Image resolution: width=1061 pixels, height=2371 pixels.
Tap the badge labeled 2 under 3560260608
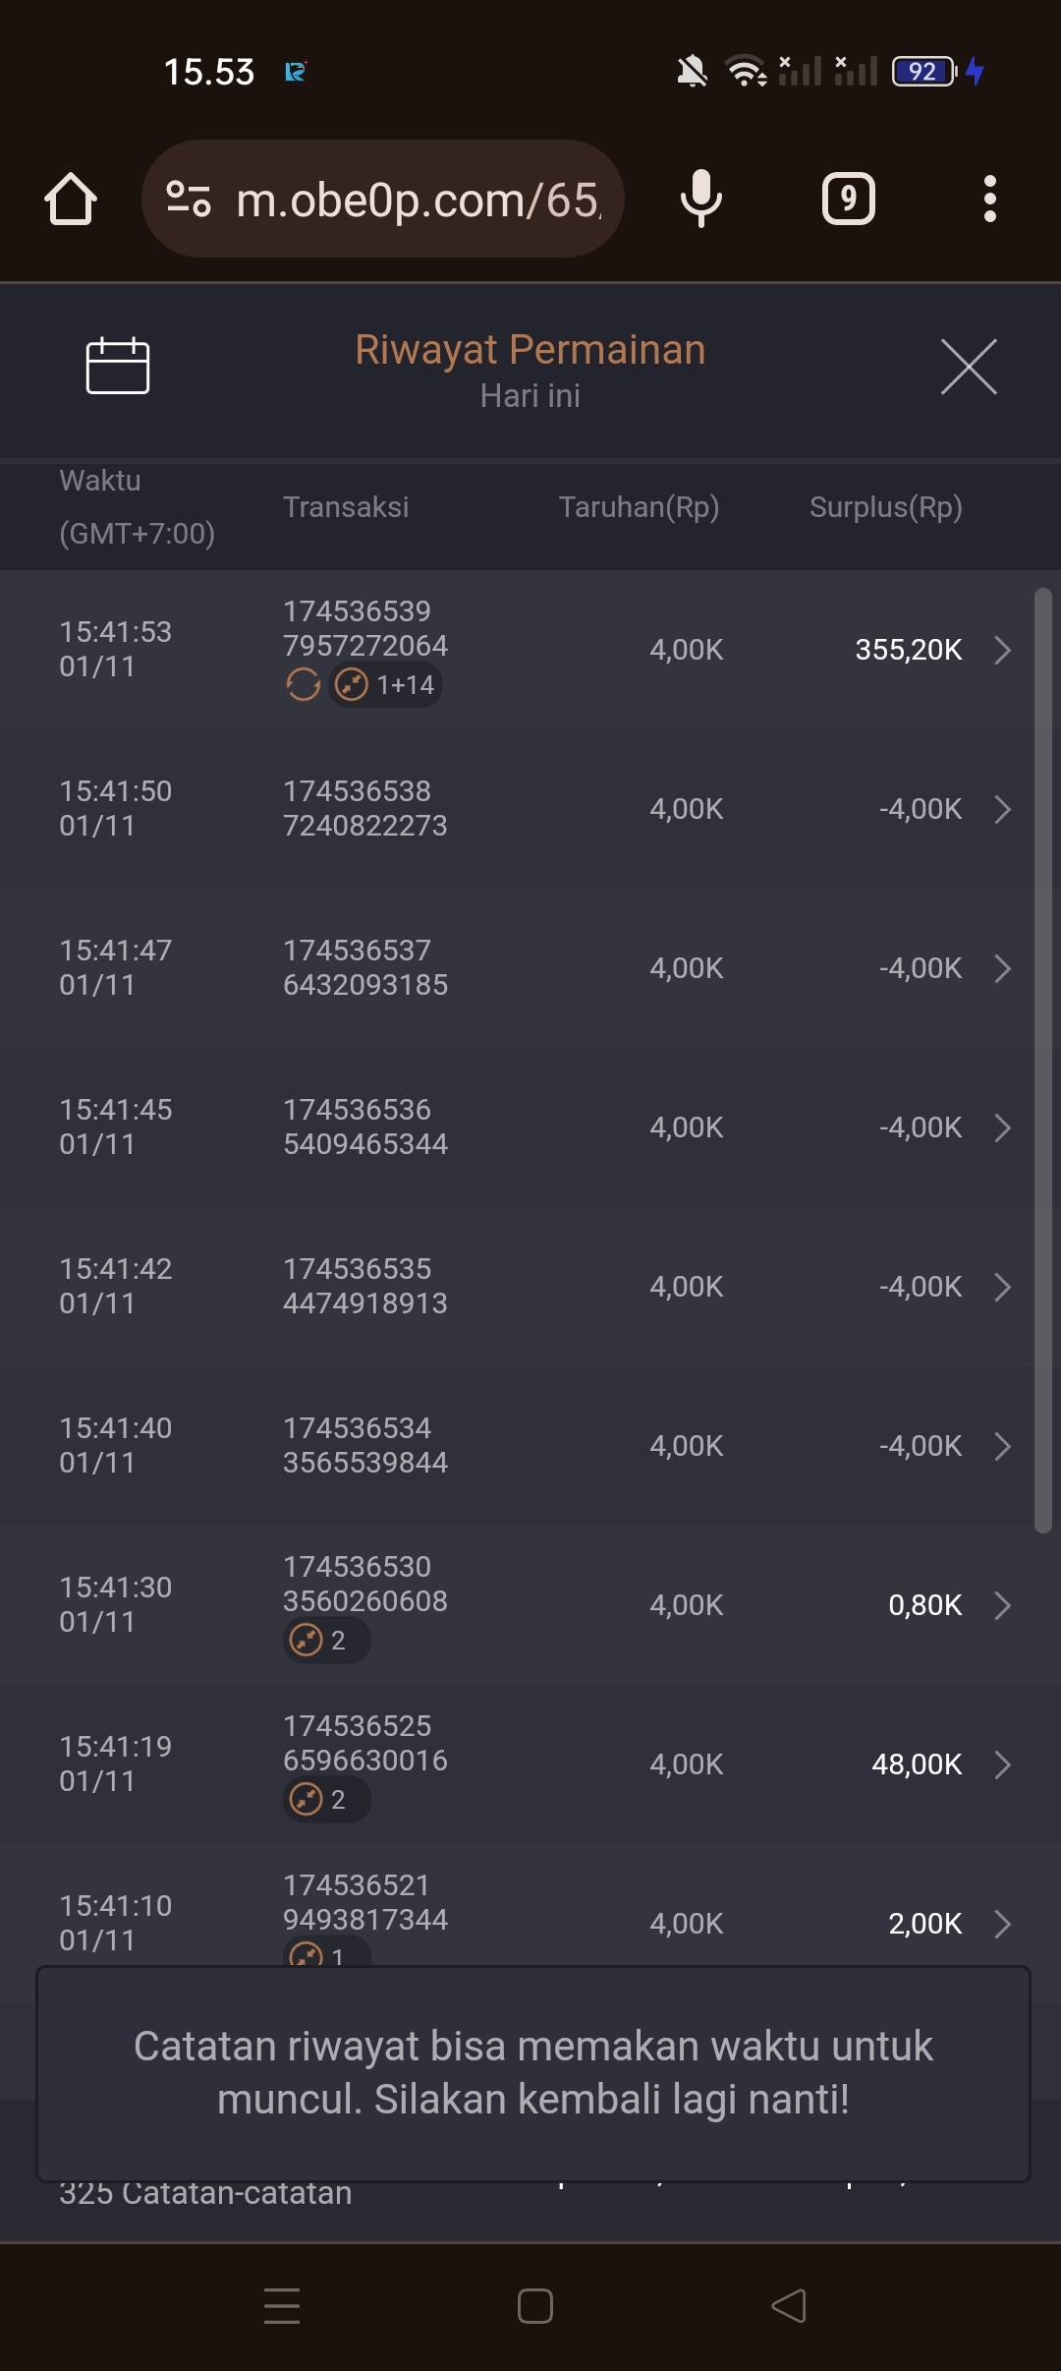(326, 1640)
